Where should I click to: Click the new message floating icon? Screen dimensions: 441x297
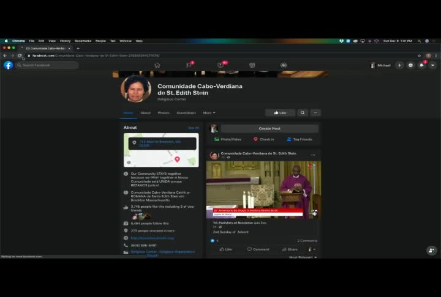tap(431, 251)
